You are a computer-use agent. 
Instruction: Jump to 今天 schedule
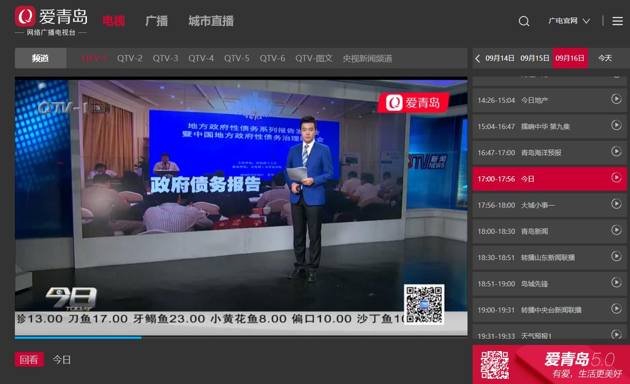pos(605,59)
